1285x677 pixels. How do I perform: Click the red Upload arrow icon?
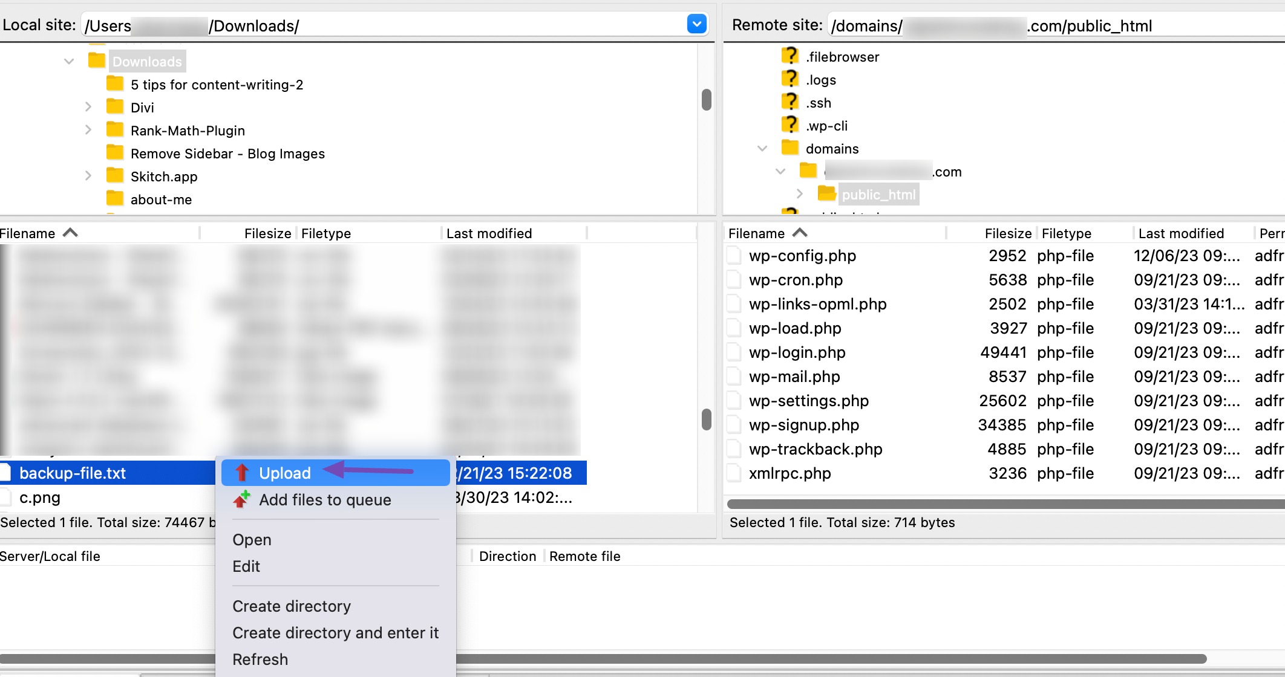click(242, 473)
